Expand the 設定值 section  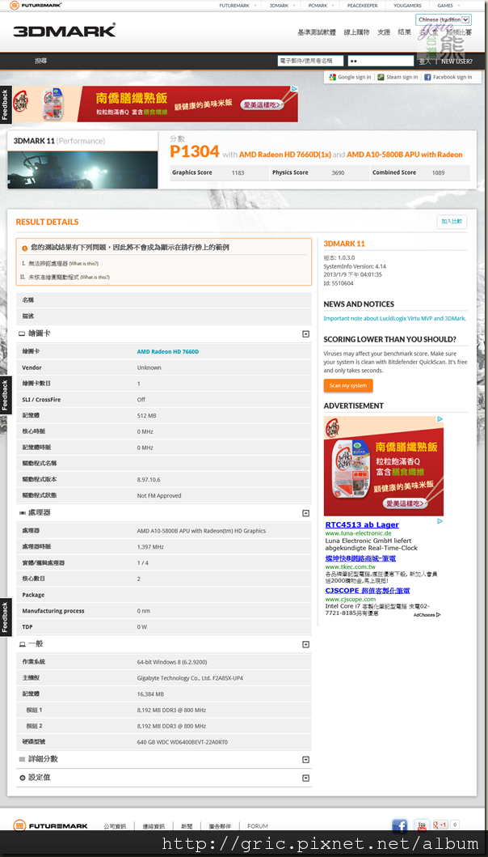tap(305, 778)
